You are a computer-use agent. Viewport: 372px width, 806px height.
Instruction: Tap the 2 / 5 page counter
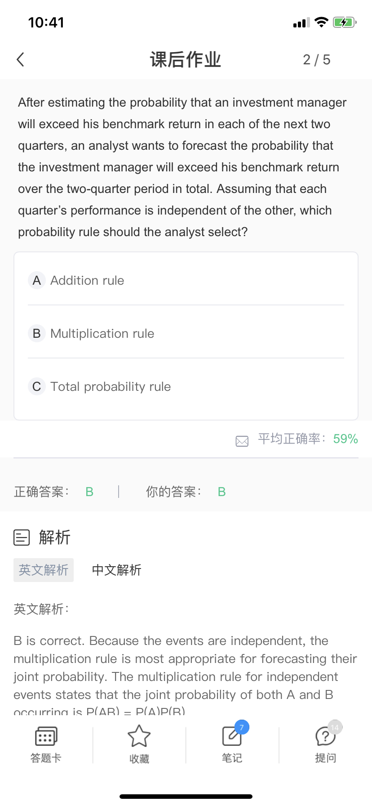(x=317, y=59)
